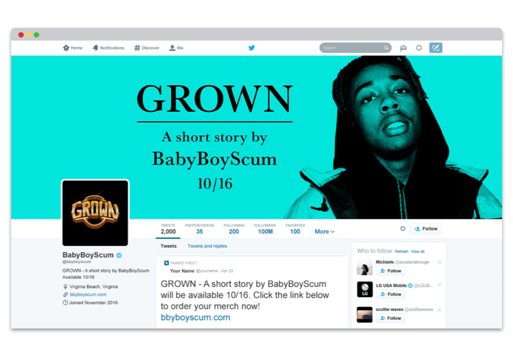
Task: Go to the Notifications page
Action: tap(108, 48)
